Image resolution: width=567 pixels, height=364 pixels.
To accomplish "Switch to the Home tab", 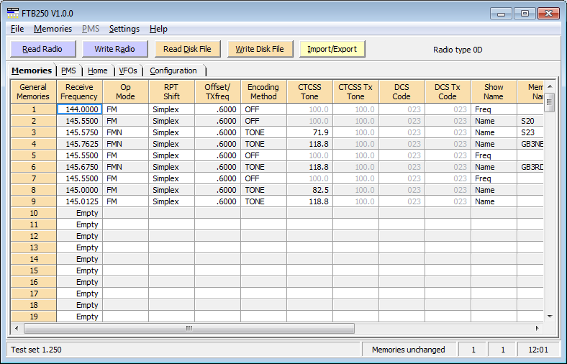I will click(x=97, y=70).
